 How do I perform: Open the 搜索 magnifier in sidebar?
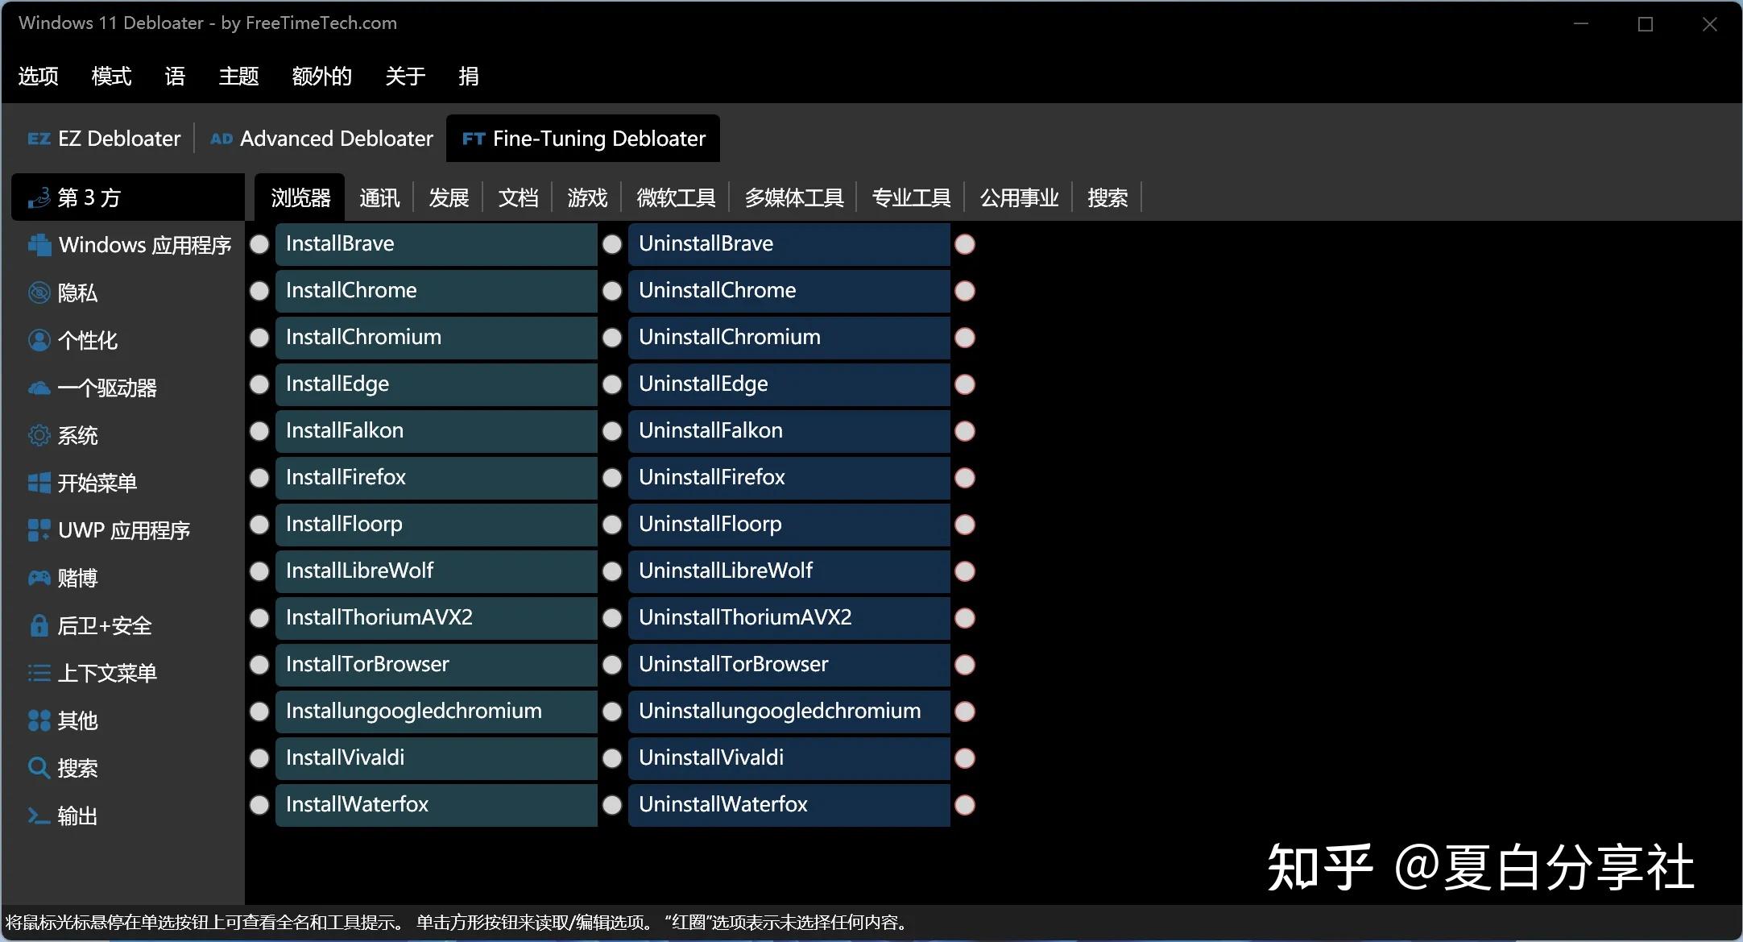point(39,768)
